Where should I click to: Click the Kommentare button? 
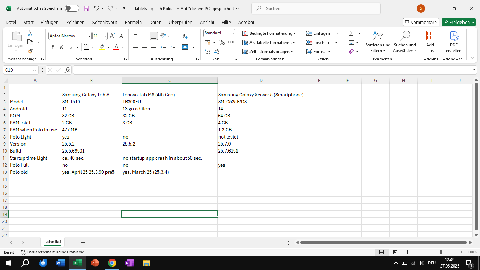coord(421,22)
